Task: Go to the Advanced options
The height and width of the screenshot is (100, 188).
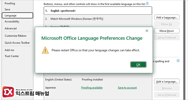Action: (11, 28)
